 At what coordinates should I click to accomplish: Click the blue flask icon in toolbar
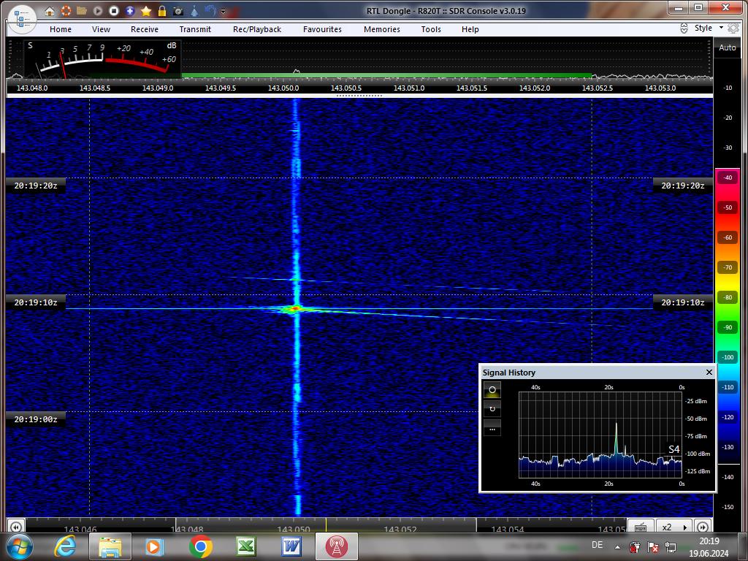tap(194, 10)
